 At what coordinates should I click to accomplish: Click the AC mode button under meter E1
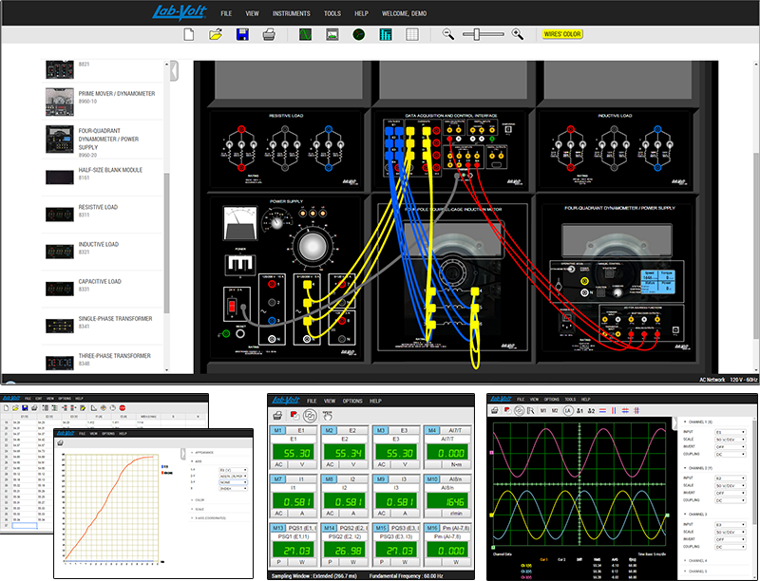278,464
